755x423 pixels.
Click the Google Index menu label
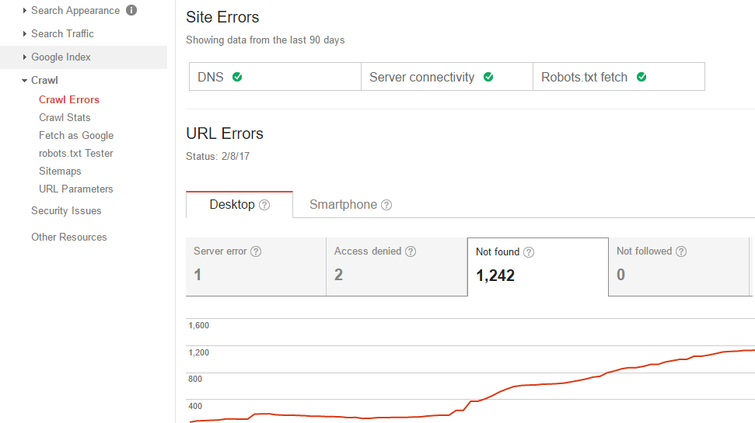coord(61,57)
